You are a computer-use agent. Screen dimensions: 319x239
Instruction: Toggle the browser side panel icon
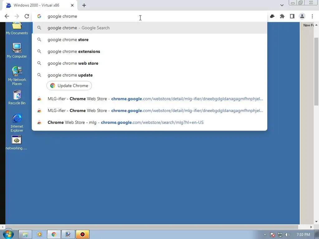coord(292,16)
